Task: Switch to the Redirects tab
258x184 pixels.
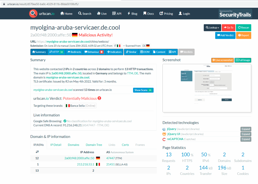Action: (x=74, y=52)
